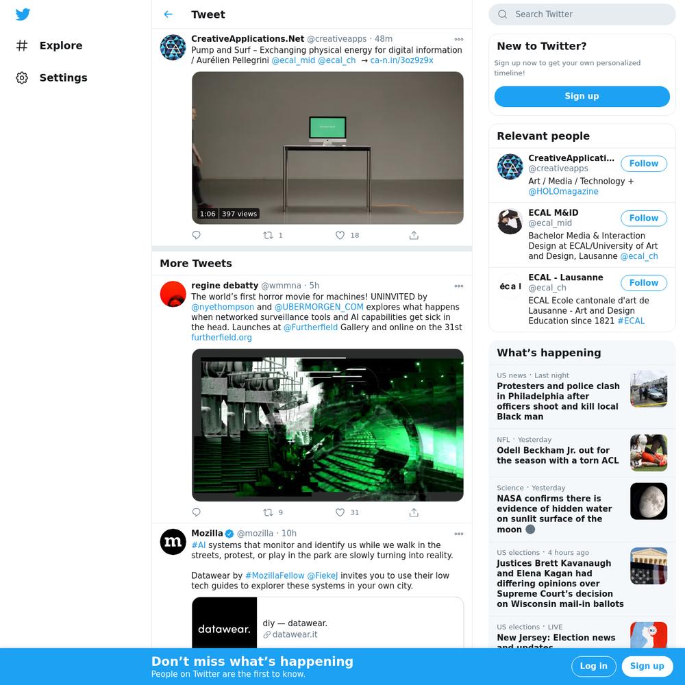Go back using the arrow beside Tweet
This screenshot has height=685, width=685.
click(x=169, y=14)
